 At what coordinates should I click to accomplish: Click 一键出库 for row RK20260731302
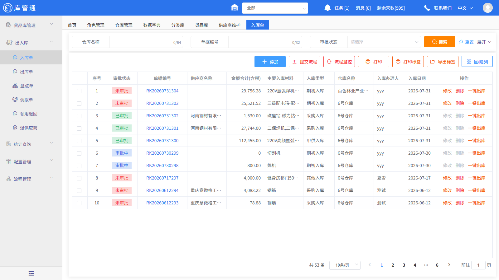[477, 116]
